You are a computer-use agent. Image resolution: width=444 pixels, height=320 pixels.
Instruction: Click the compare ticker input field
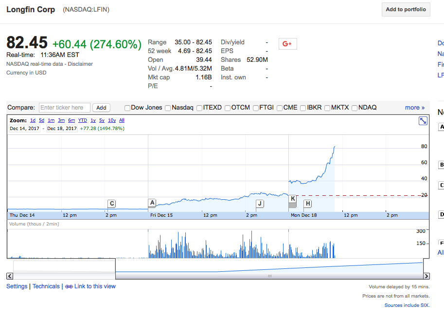[64, 108]
